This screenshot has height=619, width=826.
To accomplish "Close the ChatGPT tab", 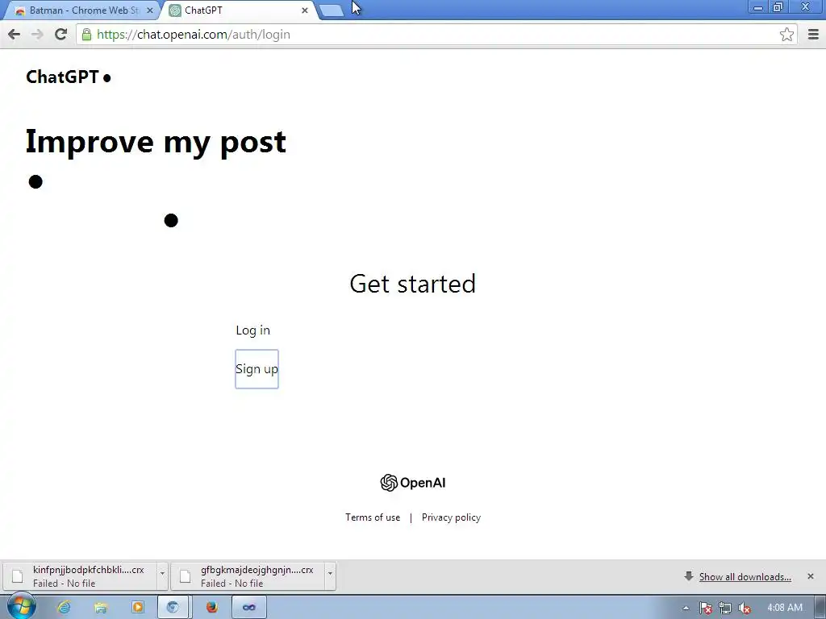I will point(304,10).
